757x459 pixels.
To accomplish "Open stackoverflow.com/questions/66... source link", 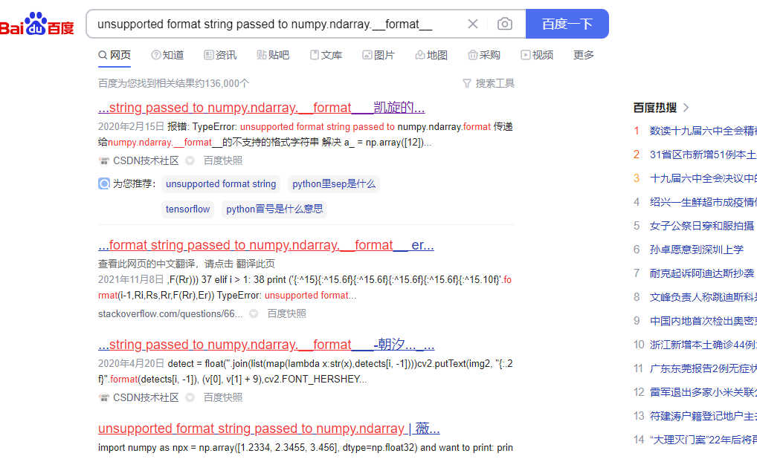I will click(170, 314).
